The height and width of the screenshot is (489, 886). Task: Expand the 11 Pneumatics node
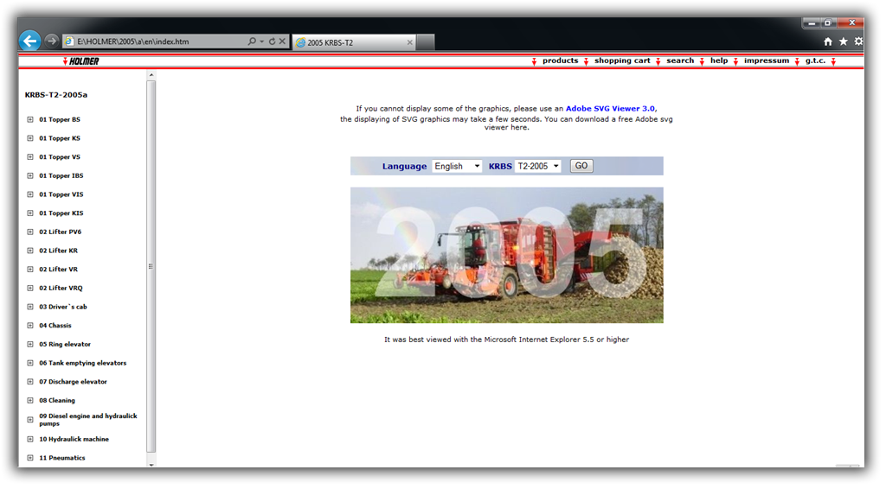pyautogui.click(x=30, y=458)
